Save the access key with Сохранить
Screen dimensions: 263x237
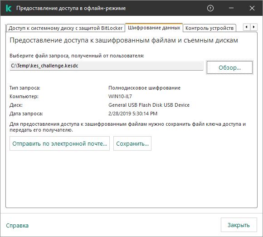[x=132, y=143]
